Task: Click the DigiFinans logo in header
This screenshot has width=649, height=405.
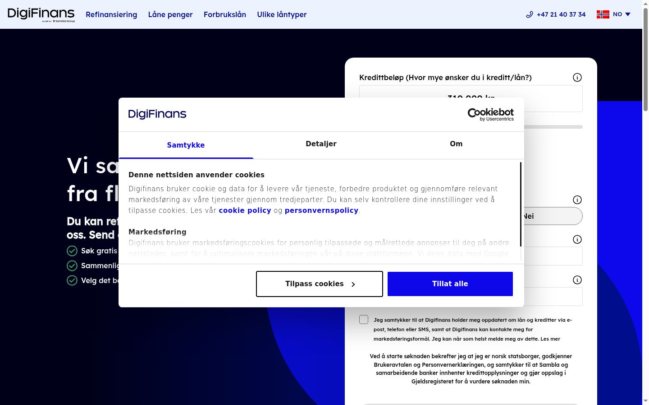Action: (41, 14)
